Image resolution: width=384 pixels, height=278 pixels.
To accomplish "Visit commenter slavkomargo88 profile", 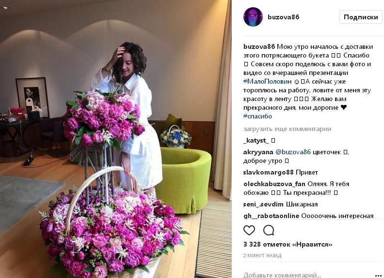I will 268,172.
